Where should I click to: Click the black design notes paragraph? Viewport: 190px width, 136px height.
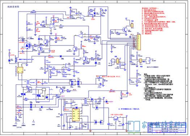(158, 87)
